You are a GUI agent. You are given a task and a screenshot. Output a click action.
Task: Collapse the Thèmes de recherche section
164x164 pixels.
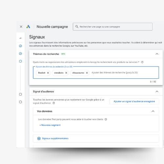(x=157, y=54)
